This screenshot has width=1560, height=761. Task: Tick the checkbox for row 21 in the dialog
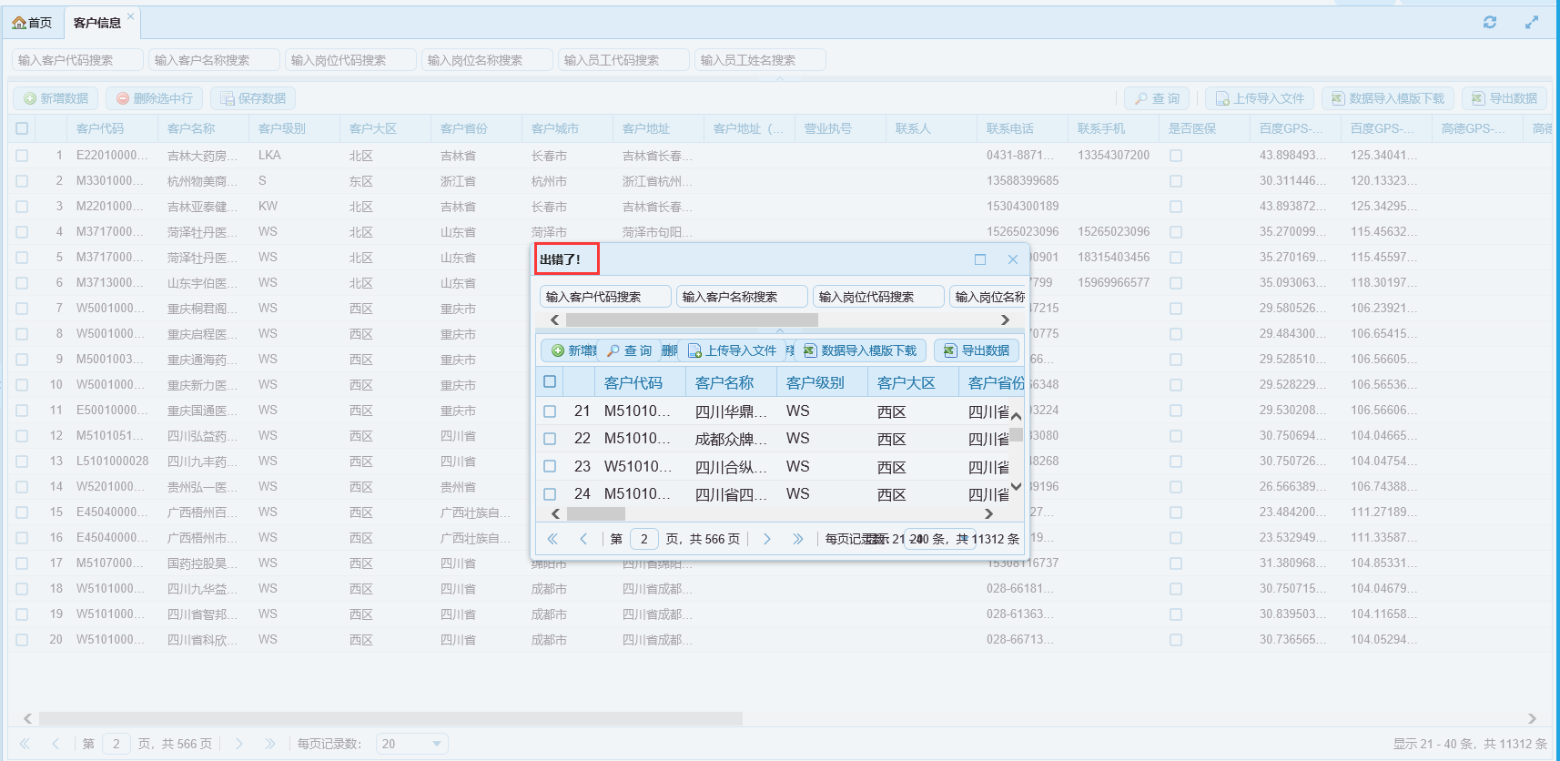coord(550,411)
